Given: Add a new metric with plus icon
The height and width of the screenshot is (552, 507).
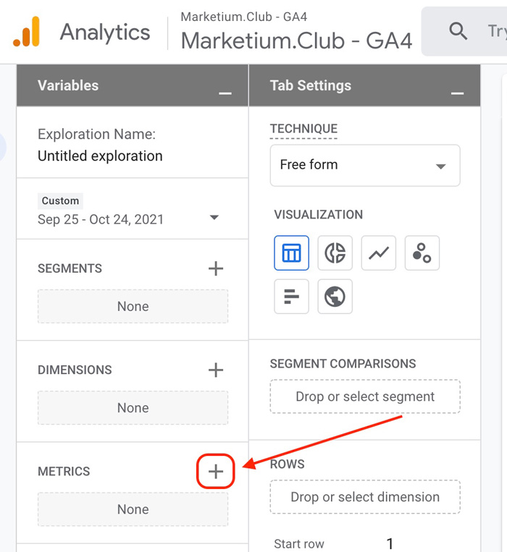Looking at the screenshot, I should (216, 472).
